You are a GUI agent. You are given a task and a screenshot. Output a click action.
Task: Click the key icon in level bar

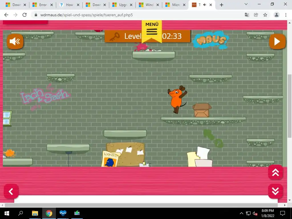coord(114,37)
